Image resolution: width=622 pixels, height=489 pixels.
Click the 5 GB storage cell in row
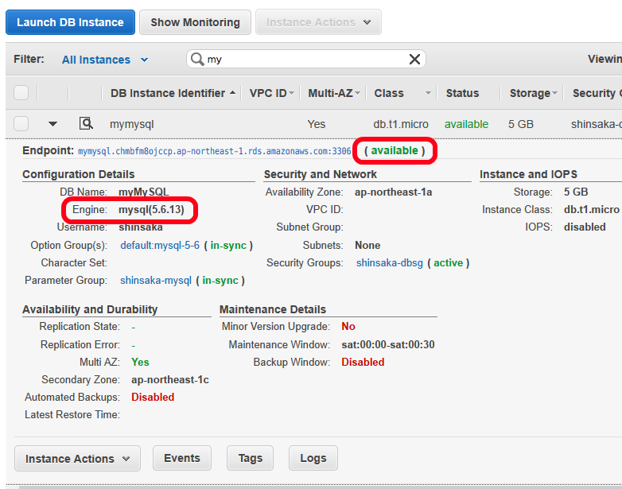tap(521, 124)
